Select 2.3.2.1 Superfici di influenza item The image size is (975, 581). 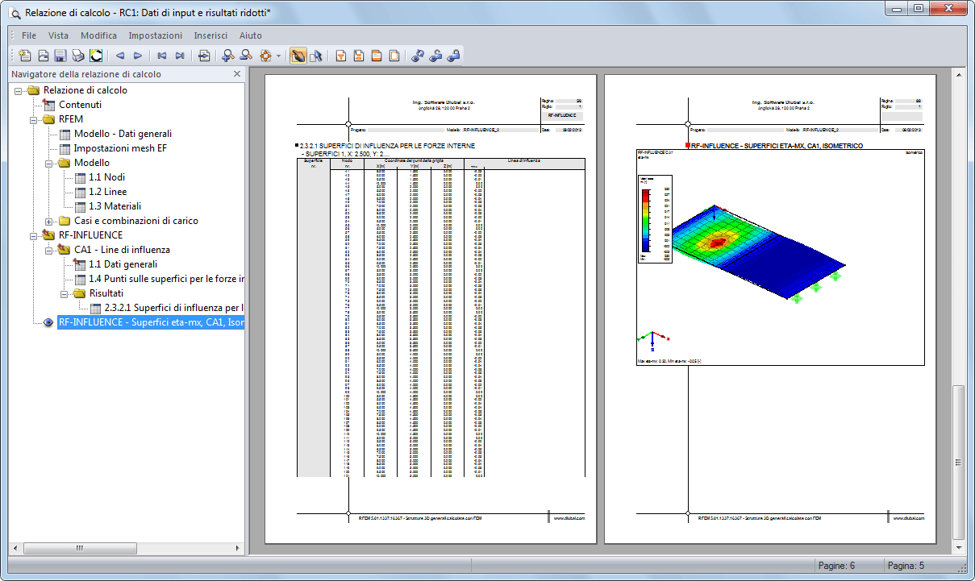coord(174,308)
